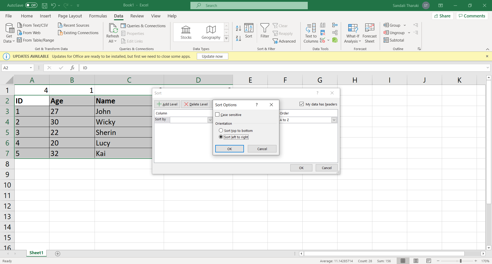The height and width of the screenshot is (264, 492).
Task: Open the Flash Fill tool
Action: (x=323, y=25)
